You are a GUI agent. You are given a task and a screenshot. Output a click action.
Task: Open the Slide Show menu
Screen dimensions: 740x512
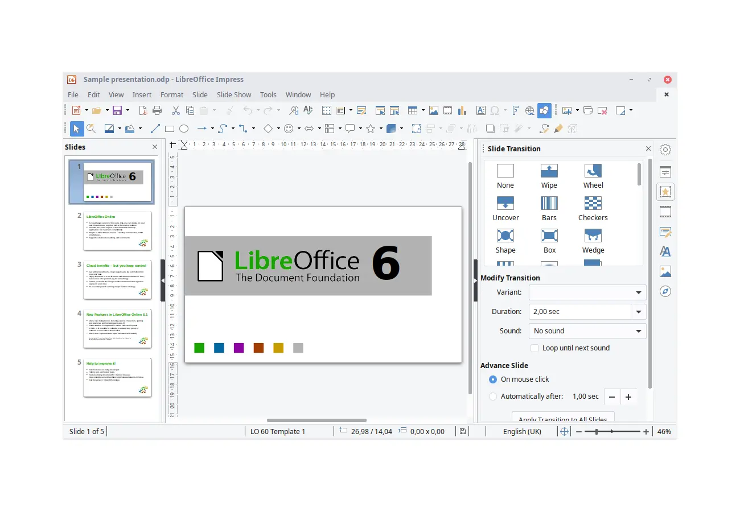[234, 95]
